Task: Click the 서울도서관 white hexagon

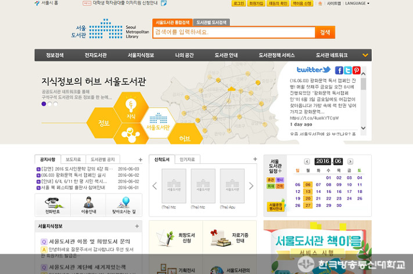Action: (x=158, y=123)
